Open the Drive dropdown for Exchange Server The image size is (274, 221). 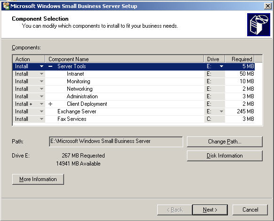pos(221,111)
